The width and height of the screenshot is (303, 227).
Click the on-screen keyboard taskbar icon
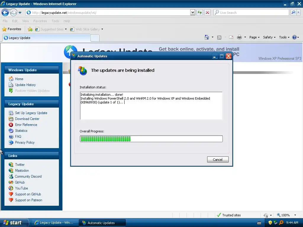pos(259,223)
